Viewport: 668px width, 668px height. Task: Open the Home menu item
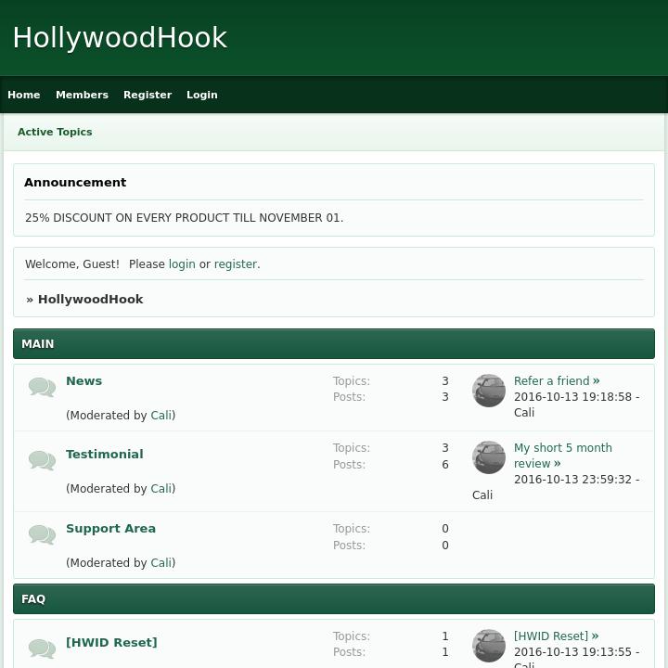[x=24, y=95]
